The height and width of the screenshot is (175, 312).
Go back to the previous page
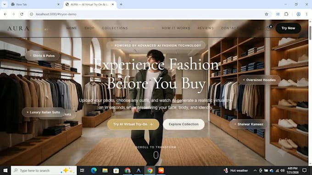click(x=5, y=14)
